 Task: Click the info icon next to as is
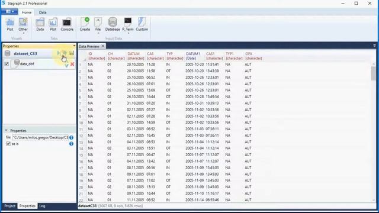[71, 144]
